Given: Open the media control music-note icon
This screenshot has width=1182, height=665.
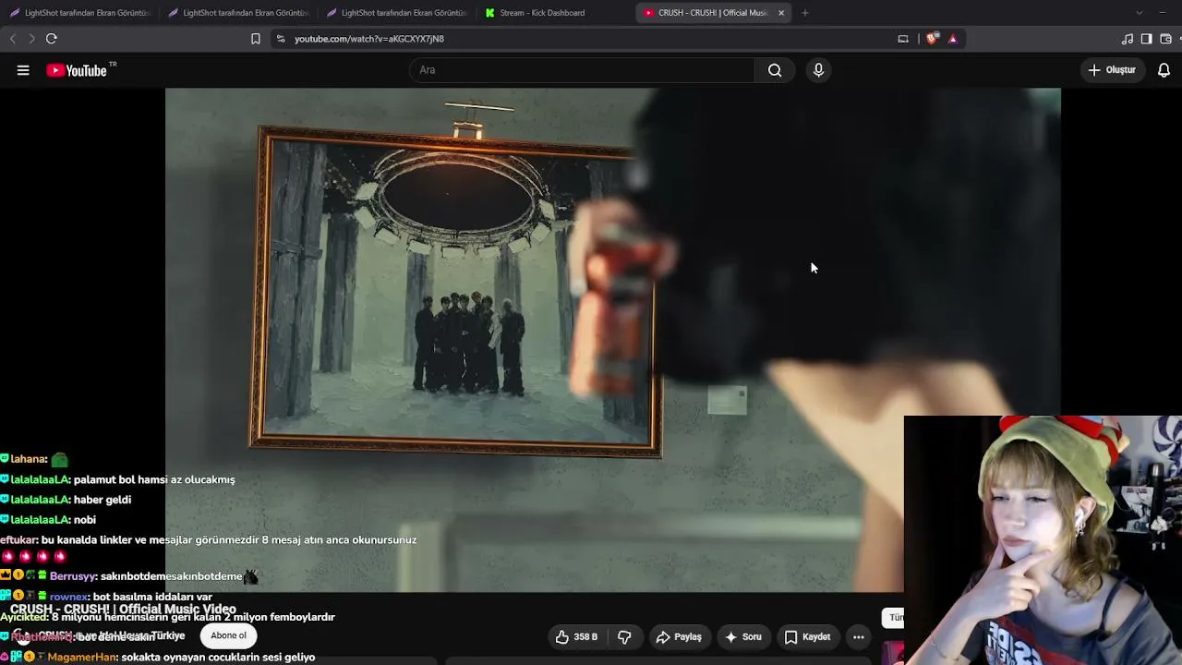Looking at the screenshot, I should 1128,39.
